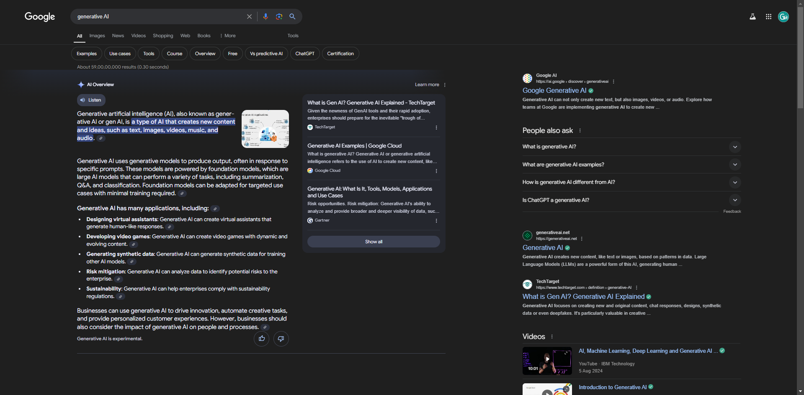
Task: Open the search Tools options
Action: pyautogui.click(x=293, y=36)
